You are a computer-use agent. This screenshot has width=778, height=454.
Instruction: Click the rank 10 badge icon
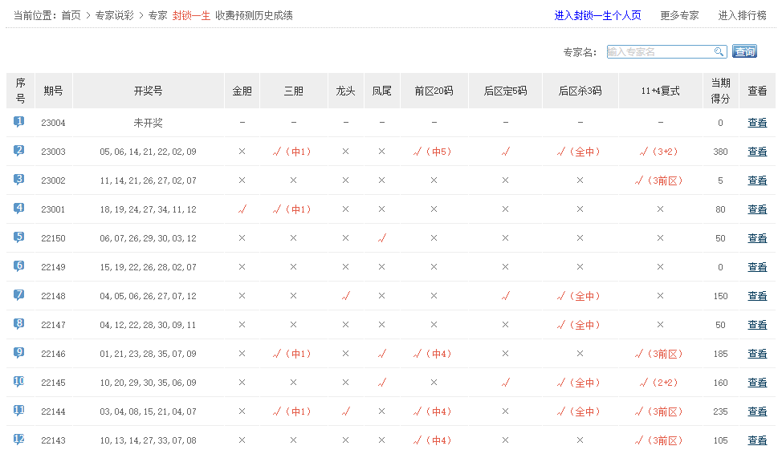19,382
